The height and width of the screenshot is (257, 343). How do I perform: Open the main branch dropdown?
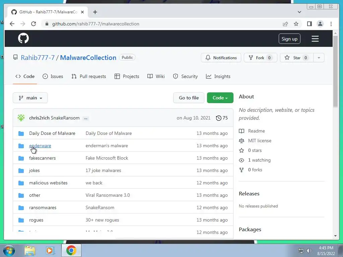(30, 98)
